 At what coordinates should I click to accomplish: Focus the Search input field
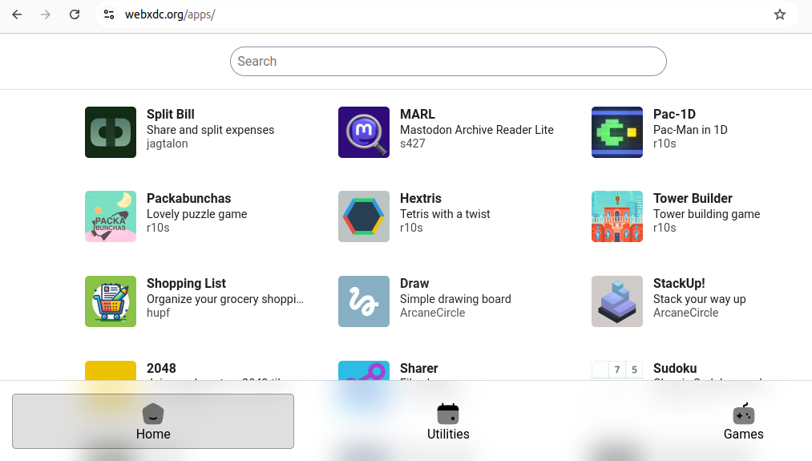tap(448, 62)
